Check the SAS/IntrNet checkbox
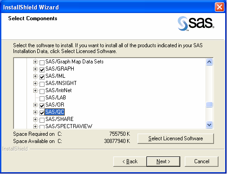 (x=42, y=91)
